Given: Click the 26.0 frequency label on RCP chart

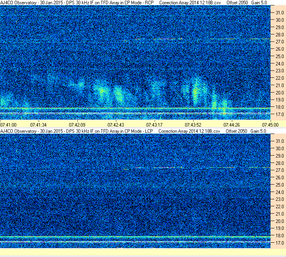Looking at the screenshot, I should click(x=279, y=49).
